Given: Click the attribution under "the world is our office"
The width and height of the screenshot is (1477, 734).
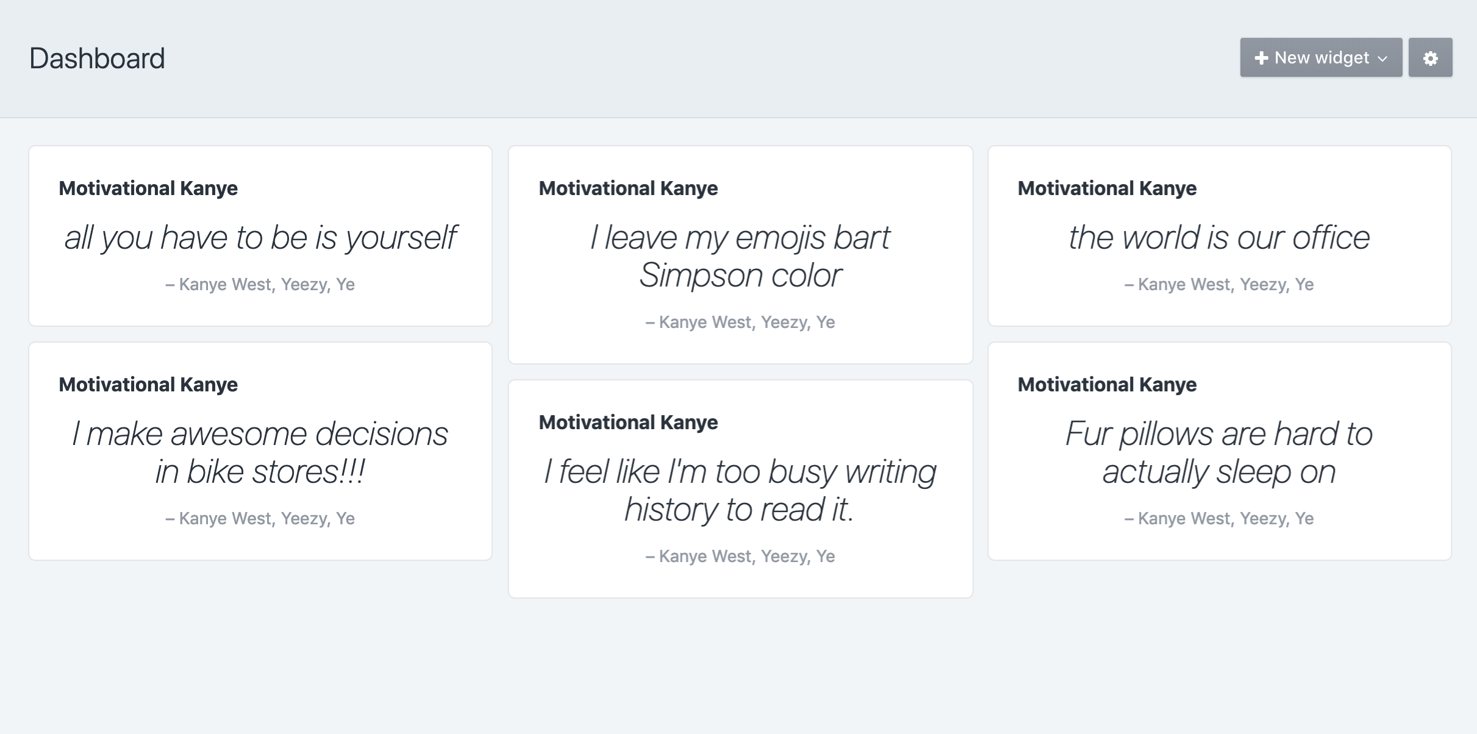Looking at the screenshot, I should (1219, 285).
